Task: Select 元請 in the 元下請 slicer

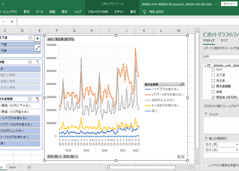Action: pos(20,51)
